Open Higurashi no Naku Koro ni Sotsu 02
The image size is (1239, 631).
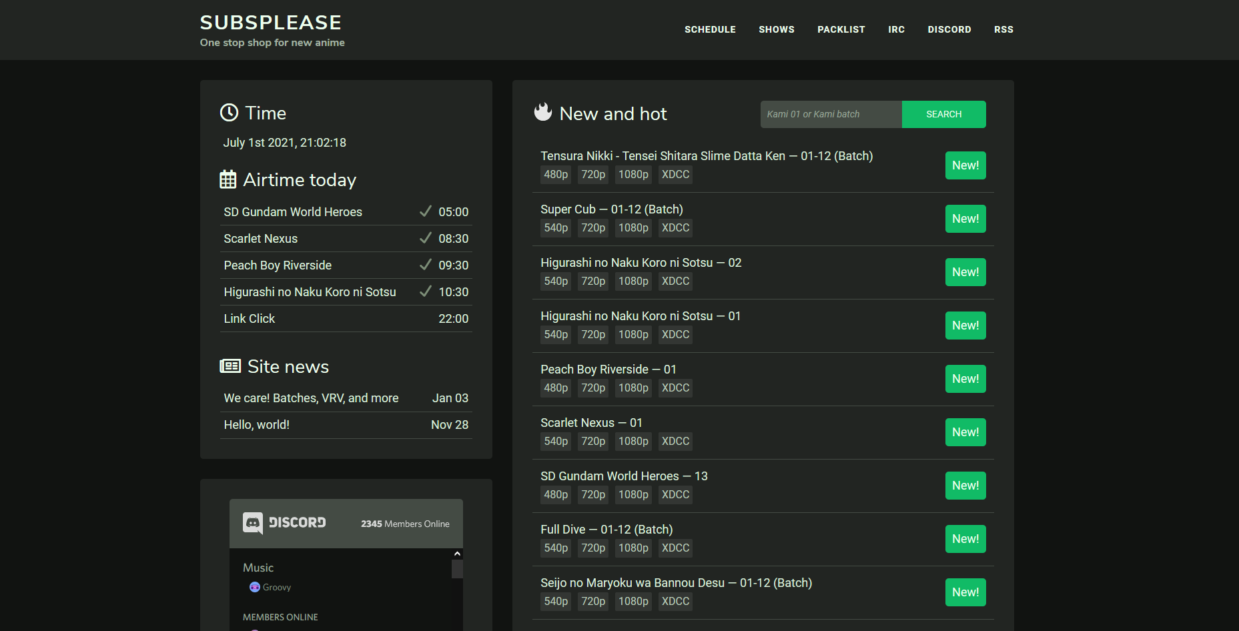641,262
